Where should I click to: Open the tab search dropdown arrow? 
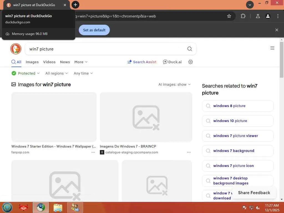pos(250,5)
